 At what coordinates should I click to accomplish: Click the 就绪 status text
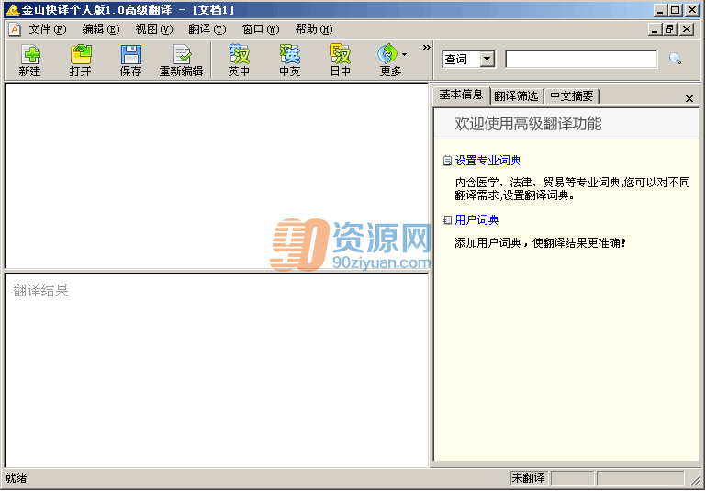[x=17, y=478]
